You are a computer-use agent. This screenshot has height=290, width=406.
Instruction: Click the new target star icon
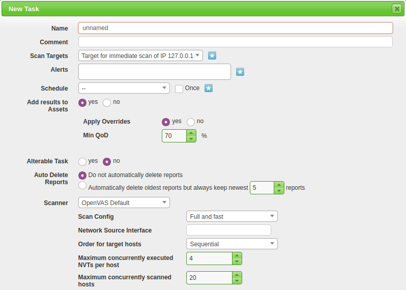[212, 55]
